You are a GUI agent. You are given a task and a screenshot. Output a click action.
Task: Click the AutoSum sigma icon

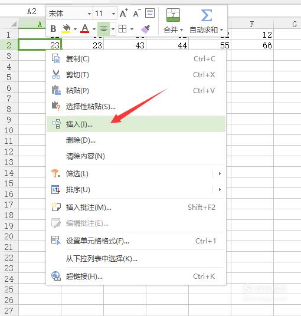pos(207,15)
